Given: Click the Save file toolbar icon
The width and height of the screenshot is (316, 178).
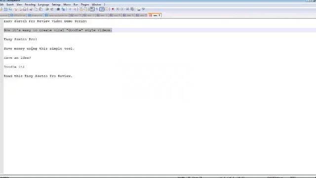Looking at the screenshot, I should point(5,9).
